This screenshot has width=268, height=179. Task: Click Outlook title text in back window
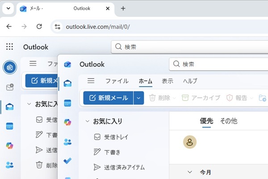36,47
